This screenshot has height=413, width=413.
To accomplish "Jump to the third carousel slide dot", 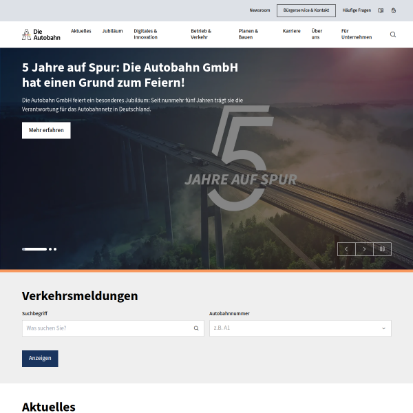I will 55,249.
